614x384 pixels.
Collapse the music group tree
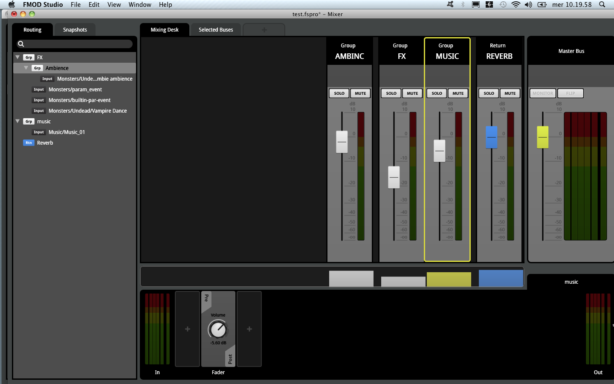coord(17,121)
